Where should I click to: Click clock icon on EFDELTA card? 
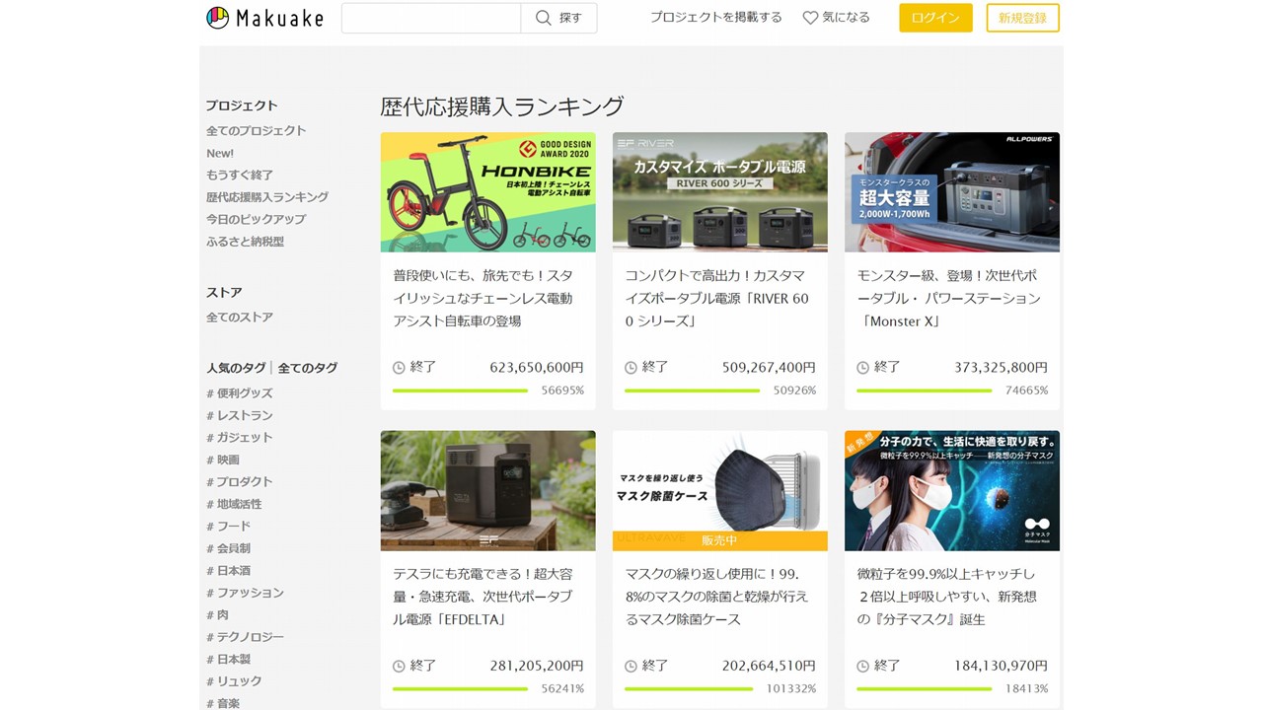coord(399,667)
